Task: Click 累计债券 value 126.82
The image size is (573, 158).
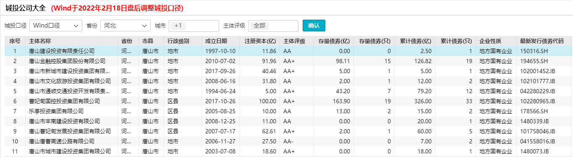Action: click(x=423, y=61)
